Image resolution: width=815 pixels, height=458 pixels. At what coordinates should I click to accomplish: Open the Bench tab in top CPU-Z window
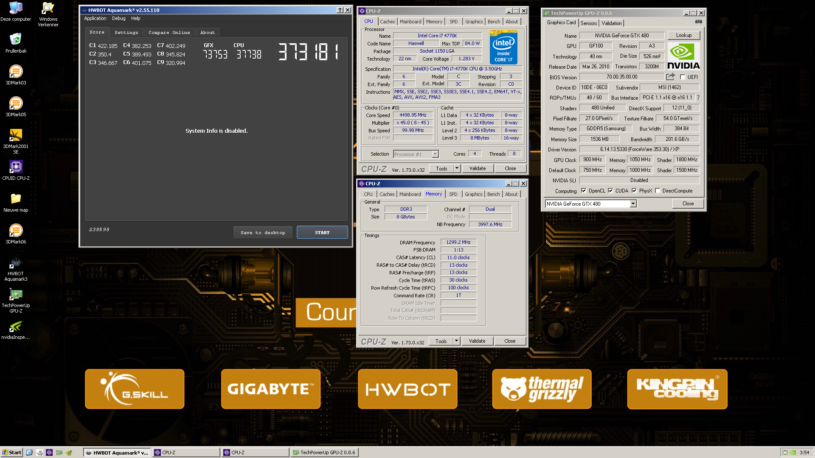(494, 22)
